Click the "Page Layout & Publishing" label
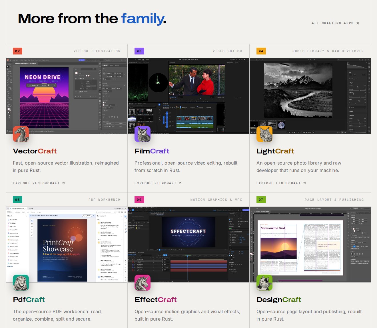This screenshot has height=328, width=377. (x=334, y=200)
